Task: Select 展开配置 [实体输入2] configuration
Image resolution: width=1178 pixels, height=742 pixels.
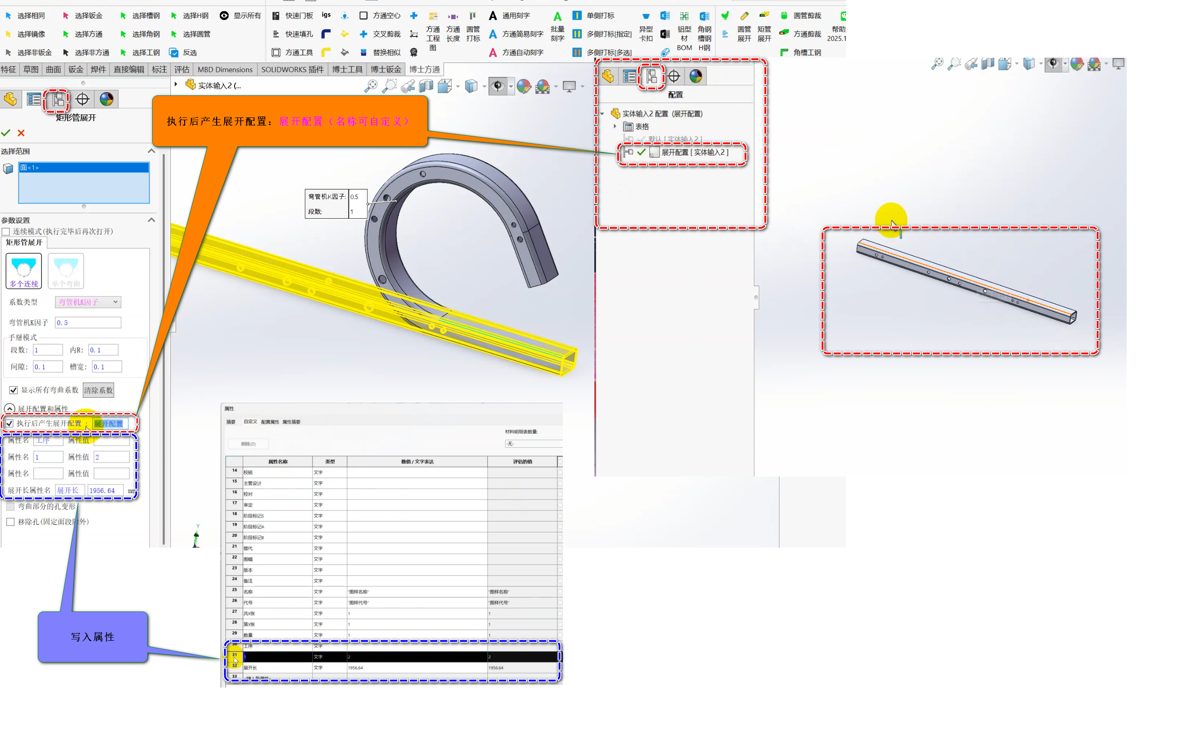Action: [695, 153]
